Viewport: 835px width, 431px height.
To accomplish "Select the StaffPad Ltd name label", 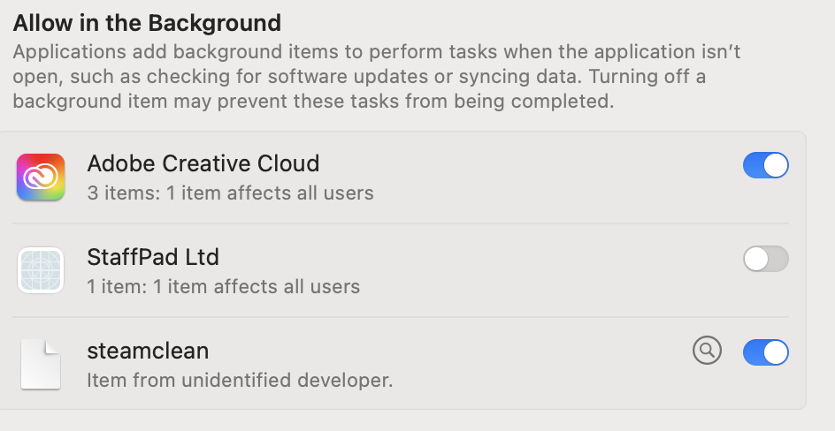I will (153, 257).
